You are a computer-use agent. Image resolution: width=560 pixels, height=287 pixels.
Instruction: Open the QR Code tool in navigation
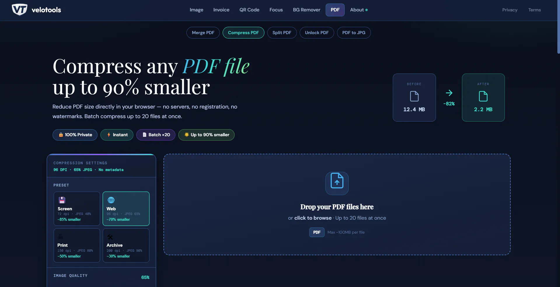[250, 10]
